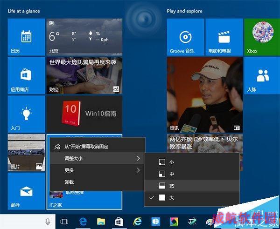Screen dimensions: 280x229
Task: Open File Explorer from taskbar
Action: [x=101, y=222]
